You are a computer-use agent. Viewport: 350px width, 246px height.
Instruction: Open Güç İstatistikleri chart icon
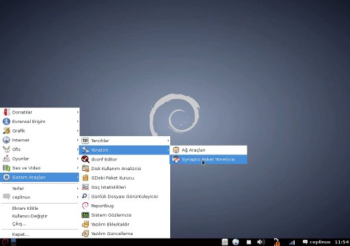click(x=85, y=187)
